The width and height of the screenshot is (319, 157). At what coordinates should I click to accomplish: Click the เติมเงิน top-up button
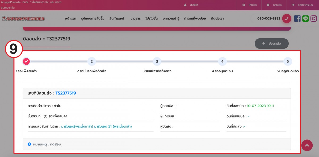[x=249, y=5]
